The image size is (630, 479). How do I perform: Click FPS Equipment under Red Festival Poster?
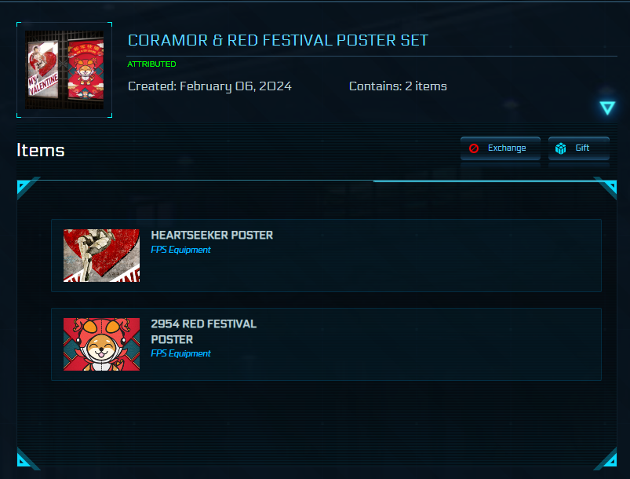pos(180,353)
